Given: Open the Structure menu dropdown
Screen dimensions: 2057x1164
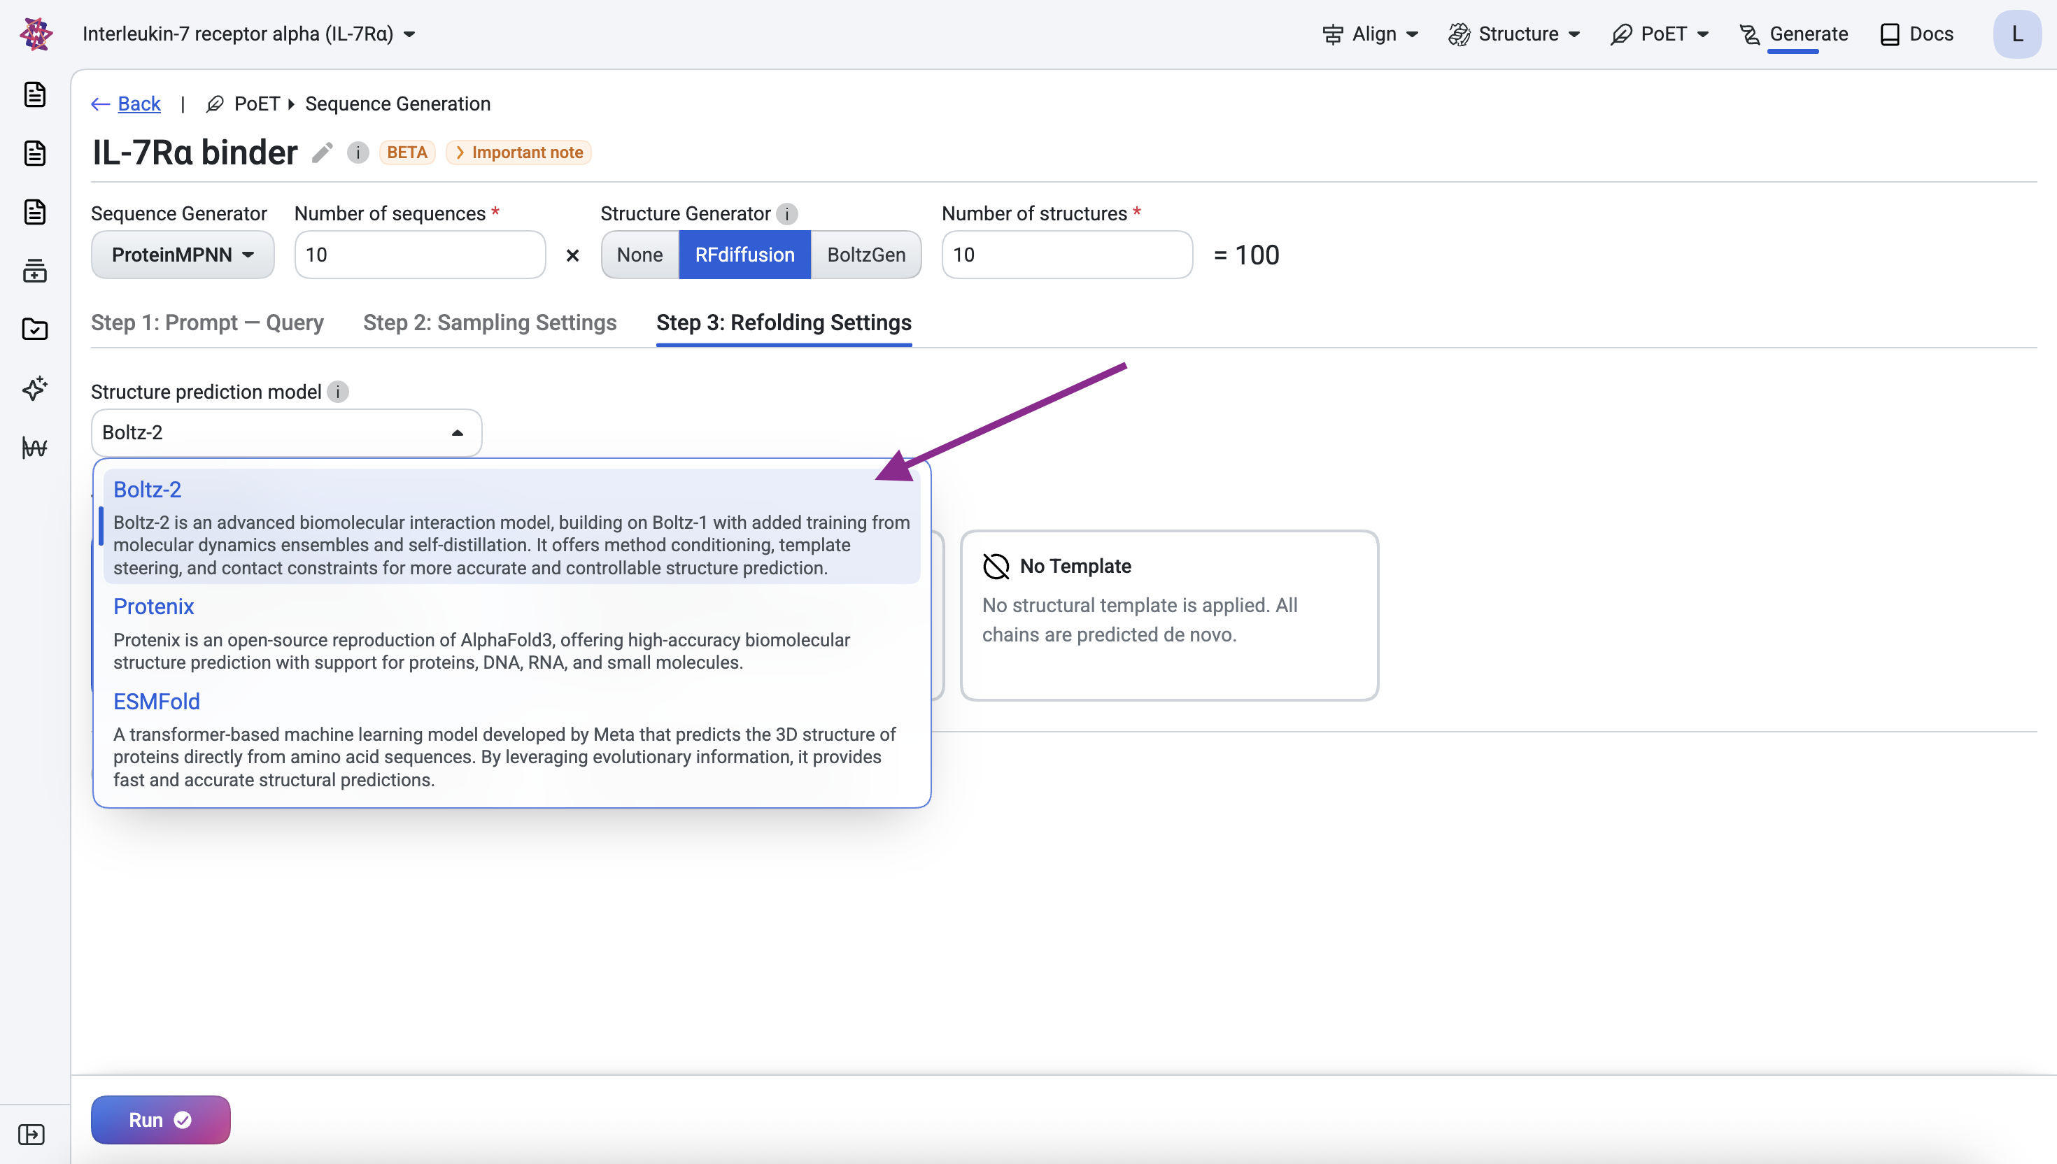Looking at the screenshot, I should tap(1514, 34).
